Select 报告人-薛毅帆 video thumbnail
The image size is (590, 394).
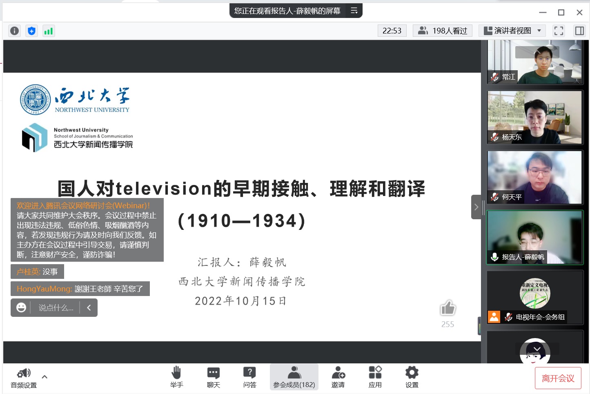pos(535,237)
